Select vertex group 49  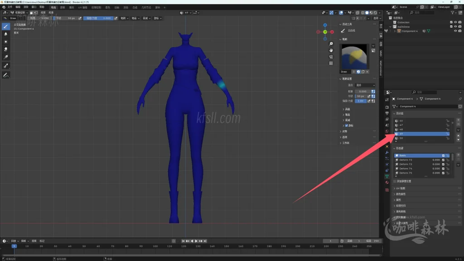(x=422, y=134)
